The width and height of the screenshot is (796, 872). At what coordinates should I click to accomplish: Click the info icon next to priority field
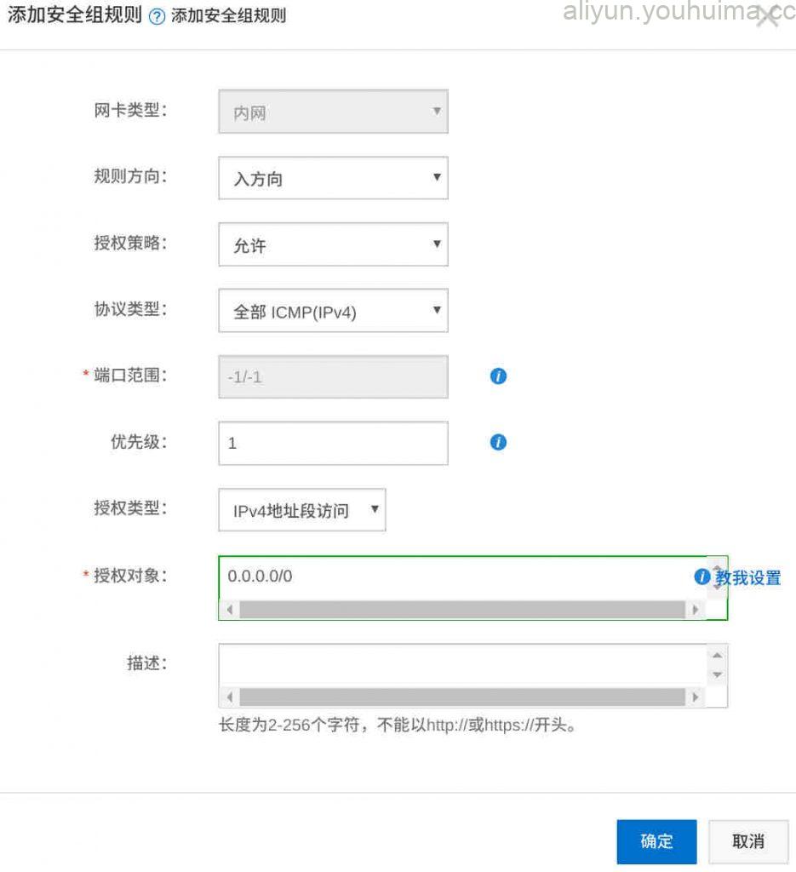click(x=498, y=443)
